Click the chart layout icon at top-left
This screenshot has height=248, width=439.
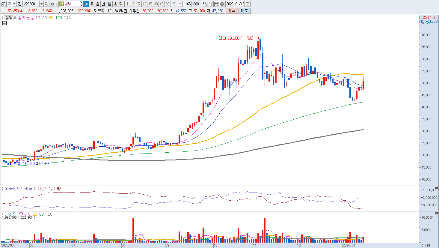pyautogui.click(x=4, y=4)
